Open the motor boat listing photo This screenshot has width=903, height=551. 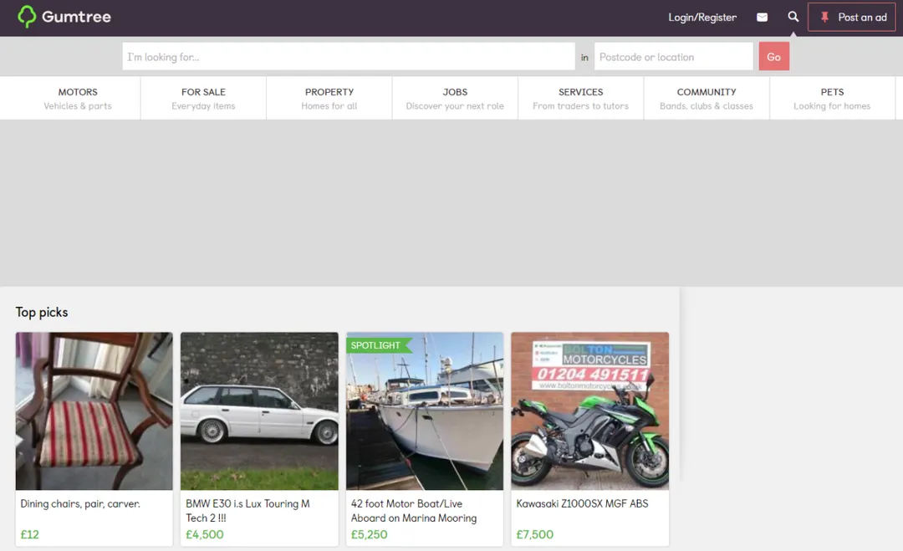425,411
